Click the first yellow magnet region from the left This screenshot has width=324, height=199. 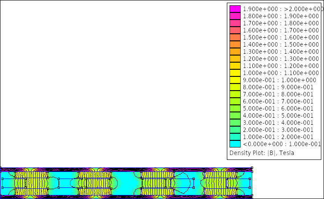pyautogui.click(x=31, y=183)
